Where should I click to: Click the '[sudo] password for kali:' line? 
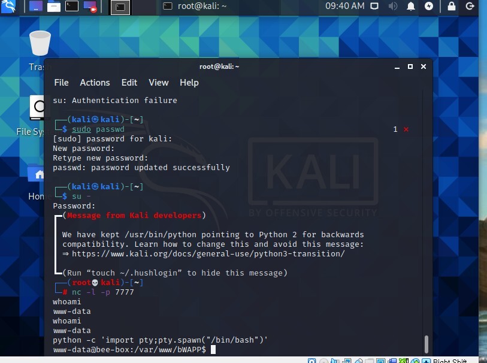tap(113, 139)
